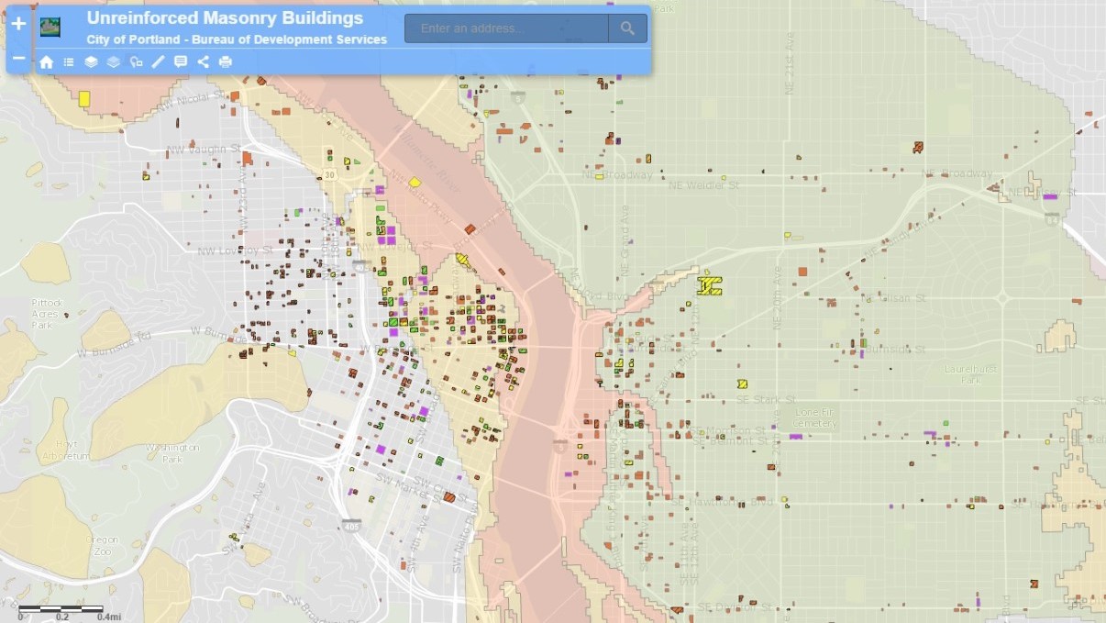
Task: Click the address search magnifier button
Action: tap(627, 28)
